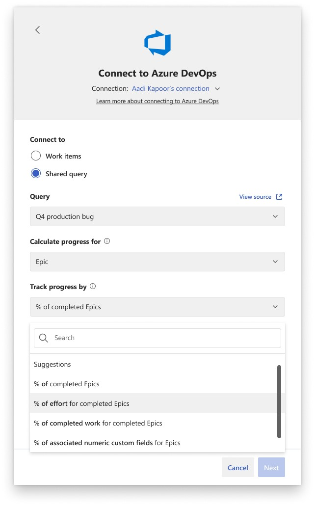Expand the connection chevron next to Aadi Kapoor's connection
The image size is (315, 506).
[217, 89]
